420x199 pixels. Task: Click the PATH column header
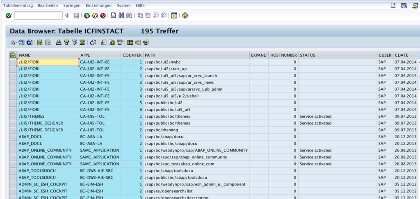coord(196,55)
